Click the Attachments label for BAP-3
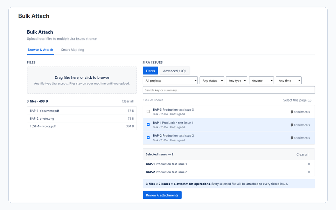Viewport: 336px width, 210px height. (302, 112)
